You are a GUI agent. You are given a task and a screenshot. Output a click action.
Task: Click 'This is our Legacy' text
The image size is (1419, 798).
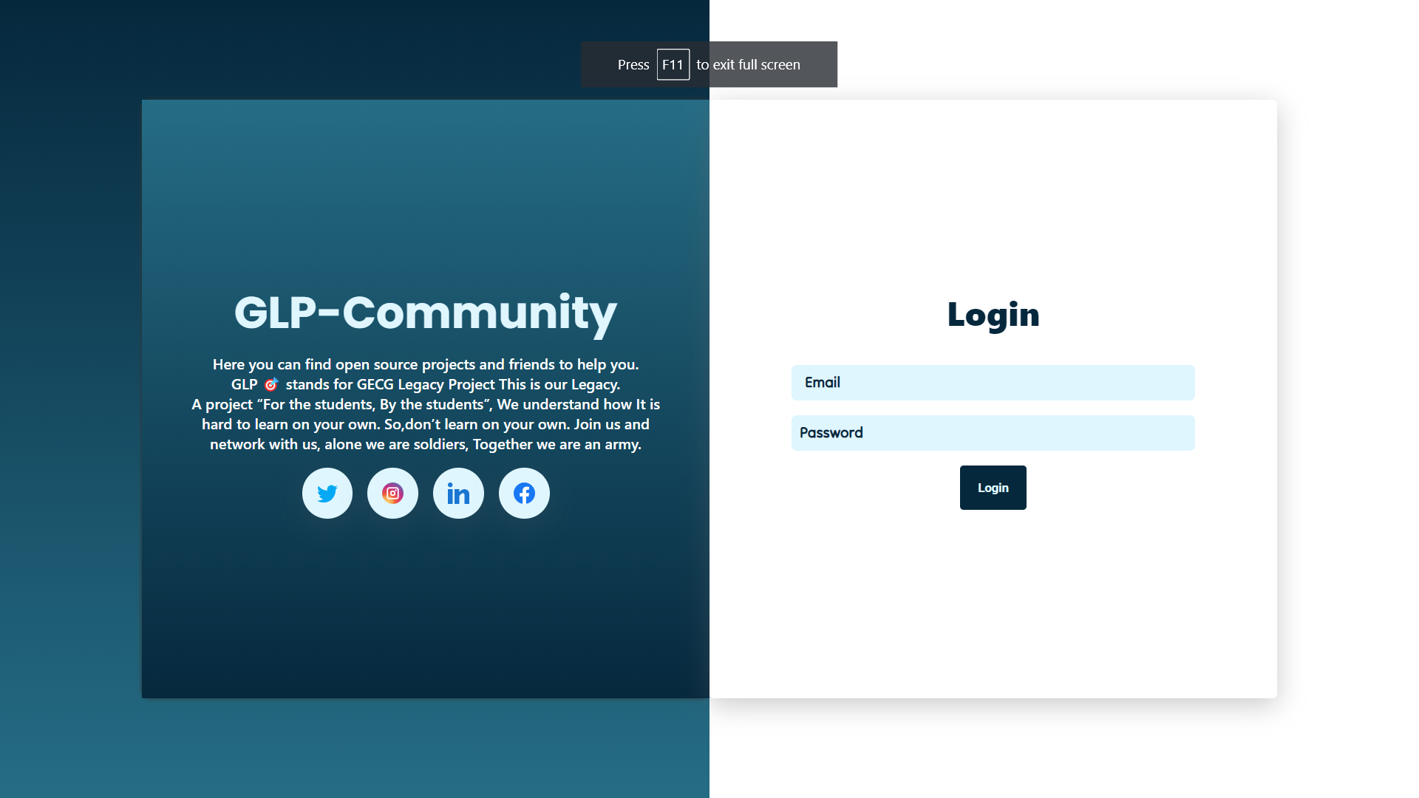559,385
